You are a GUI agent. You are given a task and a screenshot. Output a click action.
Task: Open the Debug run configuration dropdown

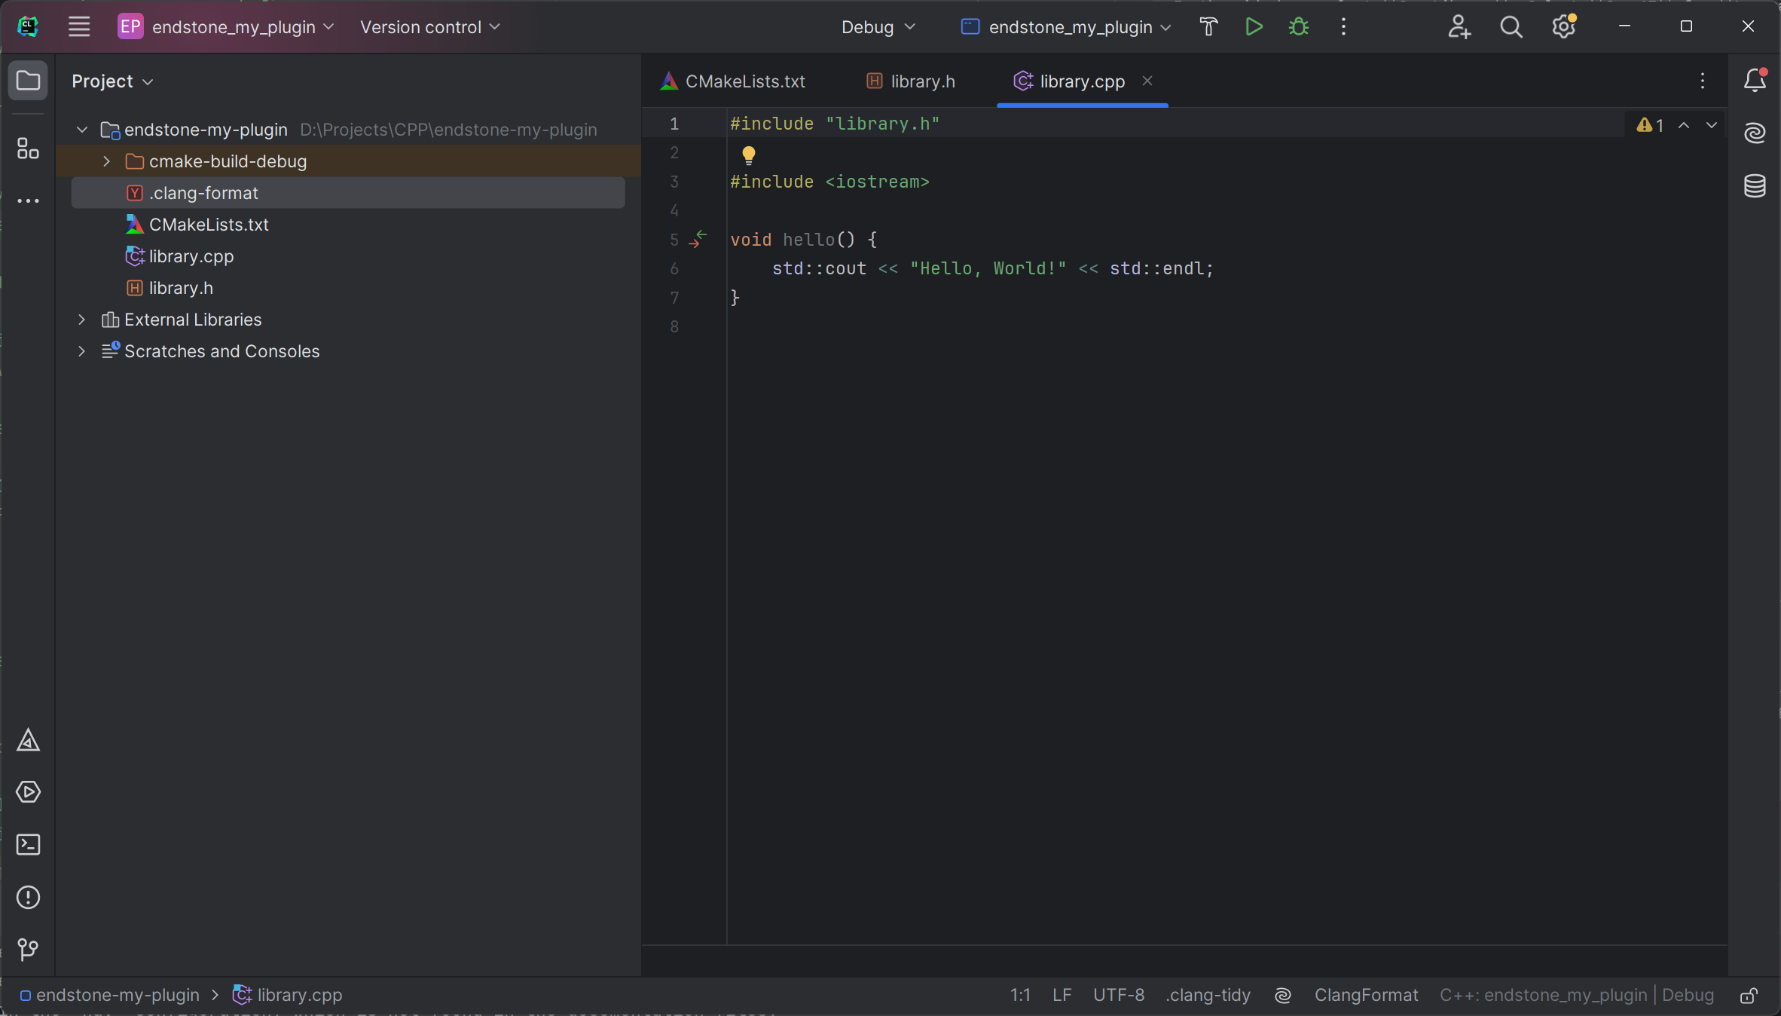pos(877,26)
